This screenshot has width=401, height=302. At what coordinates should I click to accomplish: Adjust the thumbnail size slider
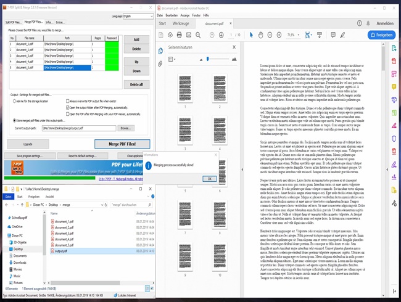click(x=208, y=59)
